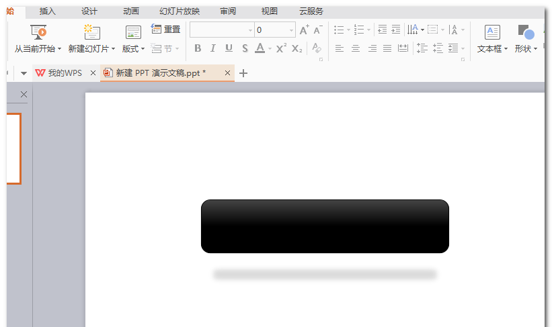The width and height of the screenshot is (552, 327).
Task: Open the Insert (插入) ribbon tab
Action: (47, 11)
